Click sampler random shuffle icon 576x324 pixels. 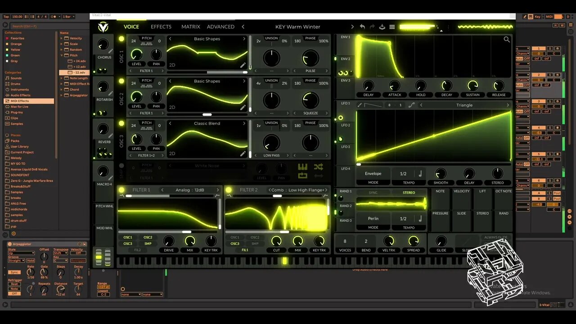(x=319, y=167)
